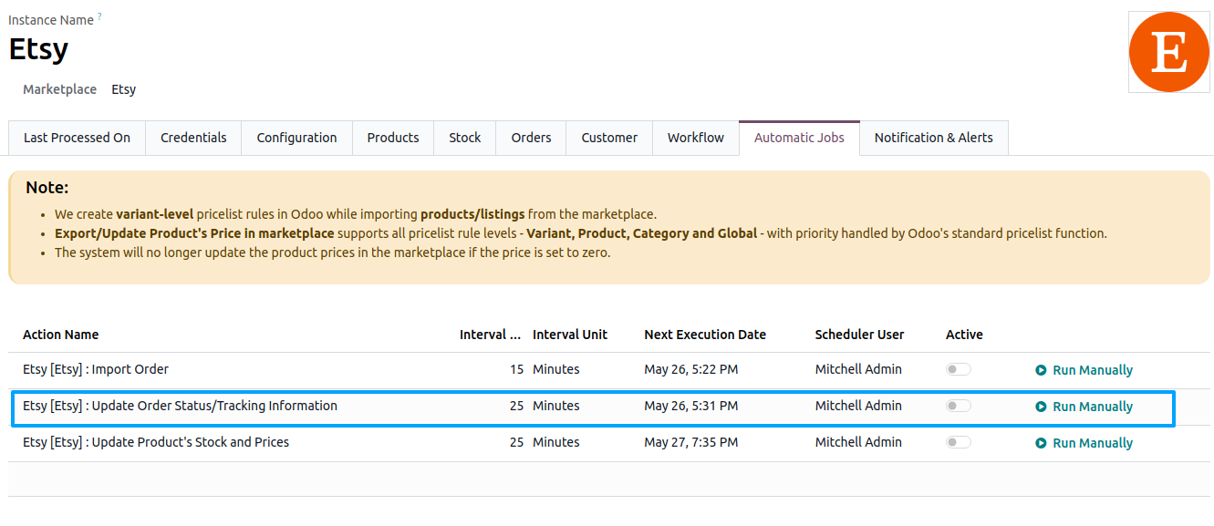This screenshot has height=526, width=1214.
Task: Click 'Etsy [Etsy] : Import Order' action name
Action: coord(96,369)
